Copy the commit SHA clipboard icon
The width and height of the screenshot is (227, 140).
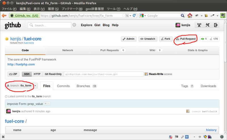click(x=188, y=111)
